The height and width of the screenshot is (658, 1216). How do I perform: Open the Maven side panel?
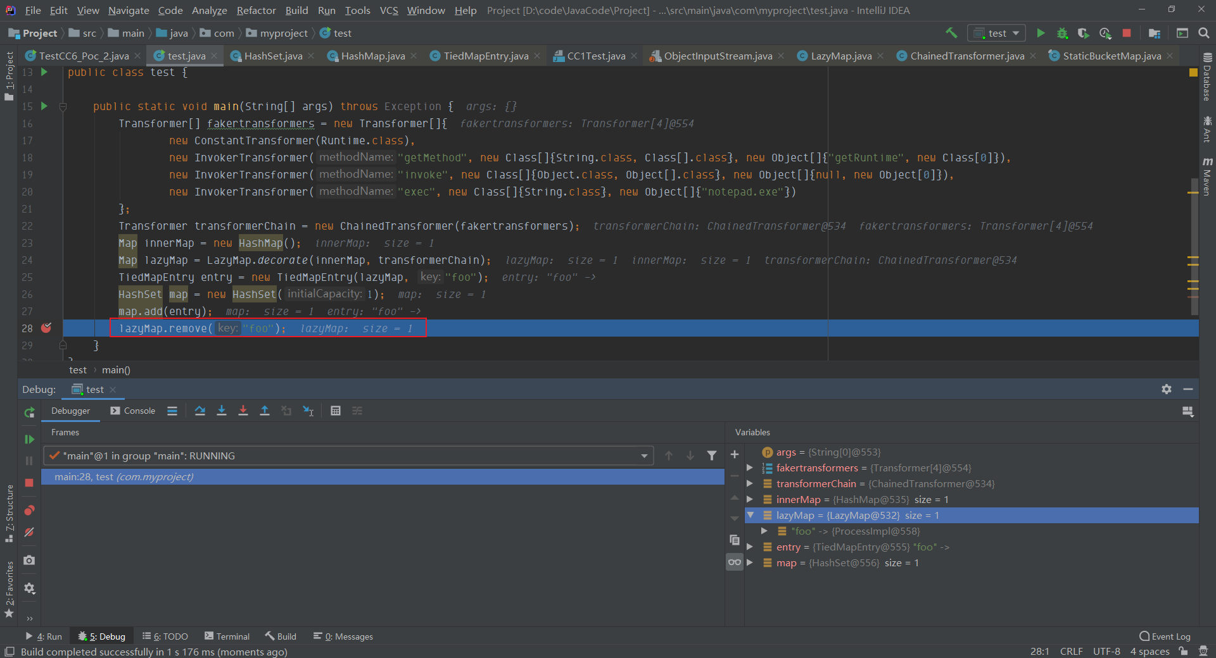coord(1207,177)
